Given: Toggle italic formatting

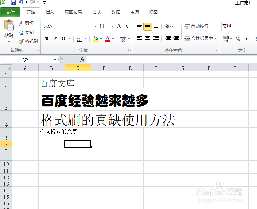Looking at the screenshot, I should point(55,39).
